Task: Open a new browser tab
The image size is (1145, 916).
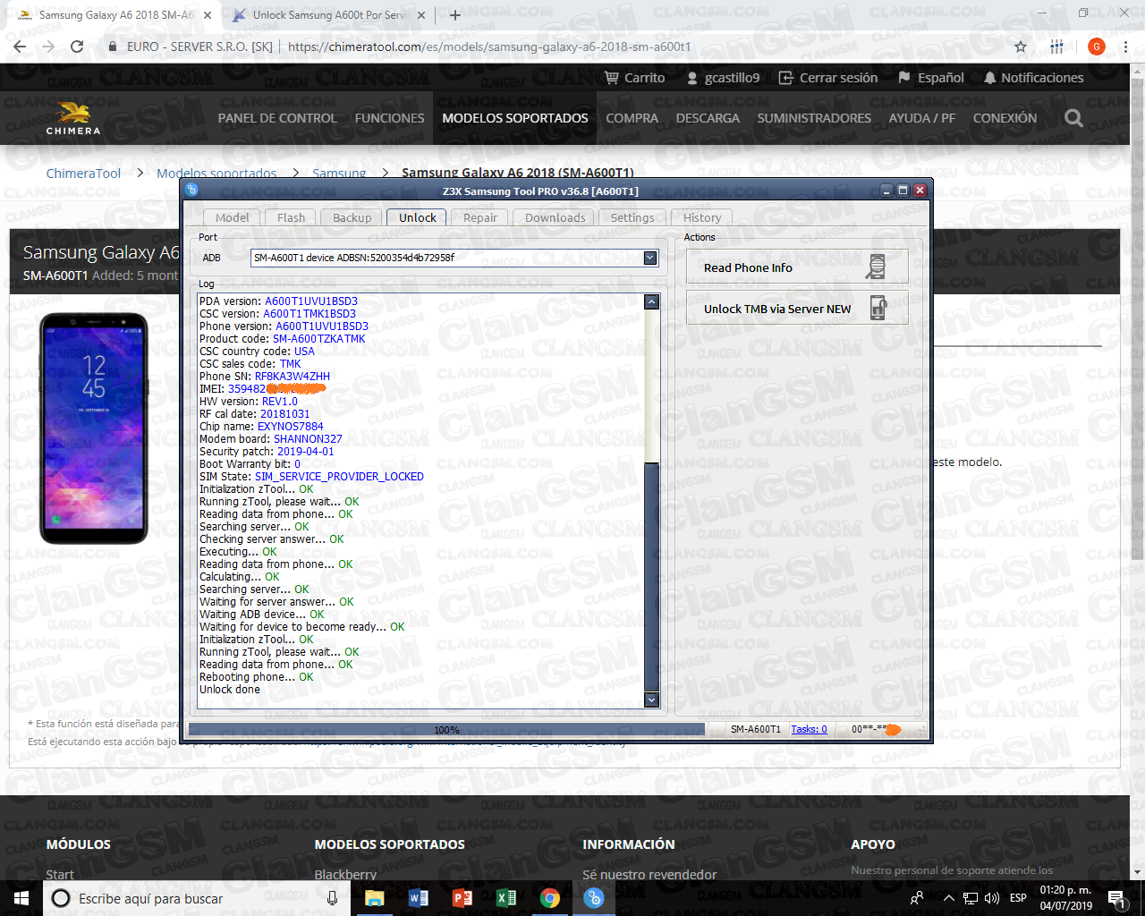Action: tap(454, 15)
